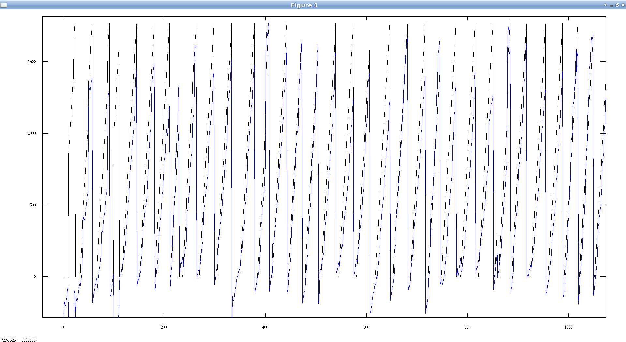Close the Figure 1 window

point(623,5)
